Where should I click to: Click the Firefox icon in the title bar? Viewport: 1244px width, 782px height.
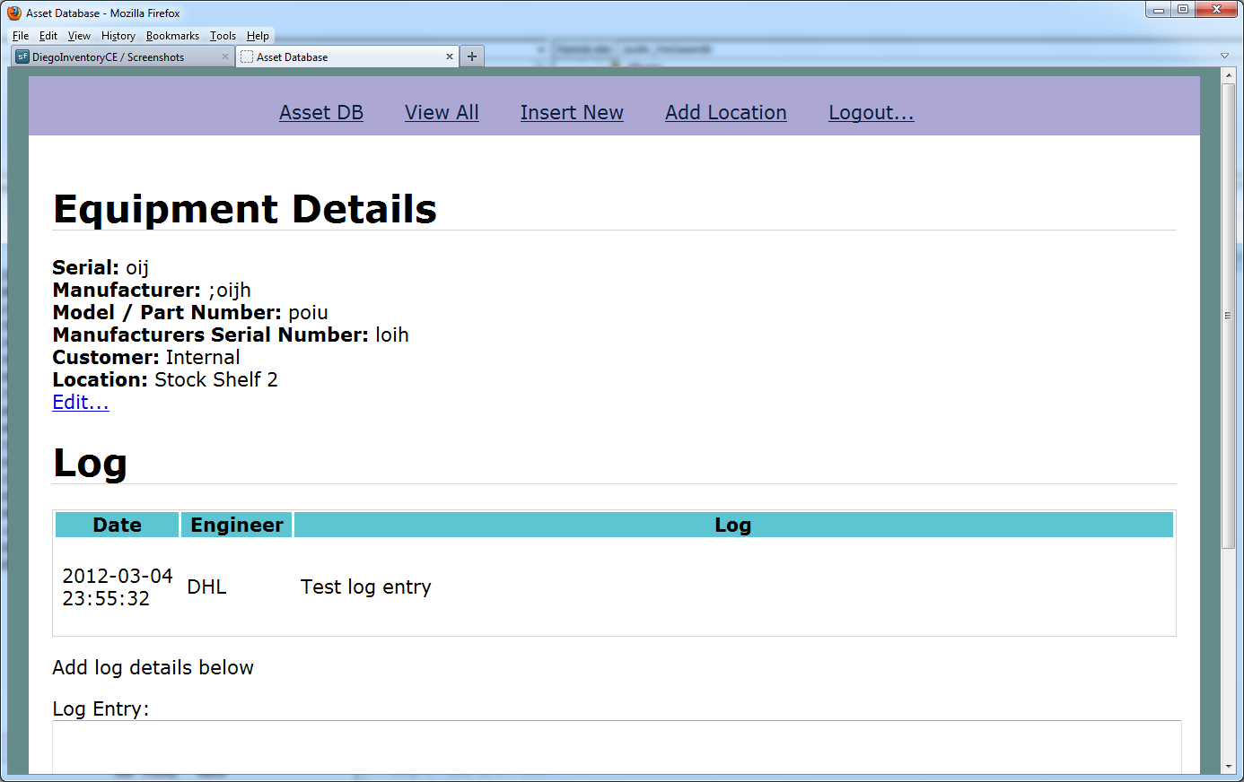(13, 13)
